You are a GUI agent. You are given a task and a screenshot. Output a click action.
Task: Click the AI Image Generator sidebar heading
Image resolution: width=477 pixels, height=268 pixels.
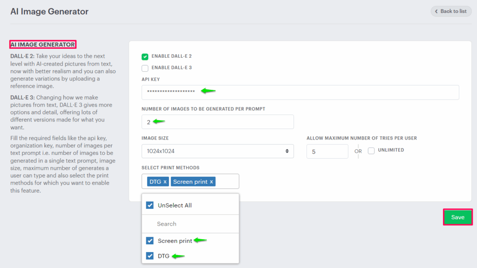pyautogui.click(x=42, y=45)
